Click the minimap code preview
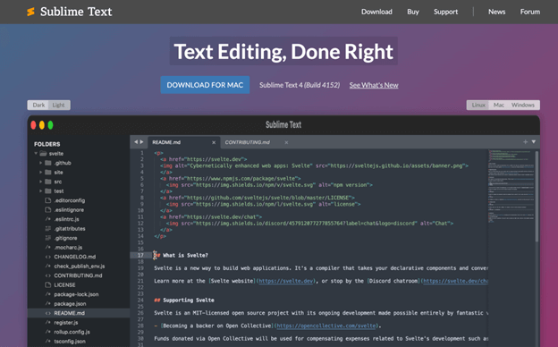This screenshot has width=558, height=347. pos(511,186)
